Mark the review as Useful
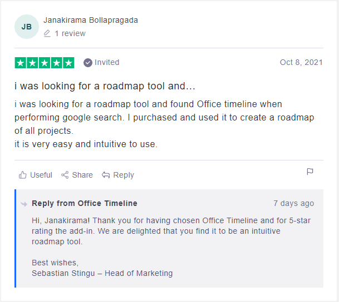This screenshot has width=339, height=302. tap(41, 175)
